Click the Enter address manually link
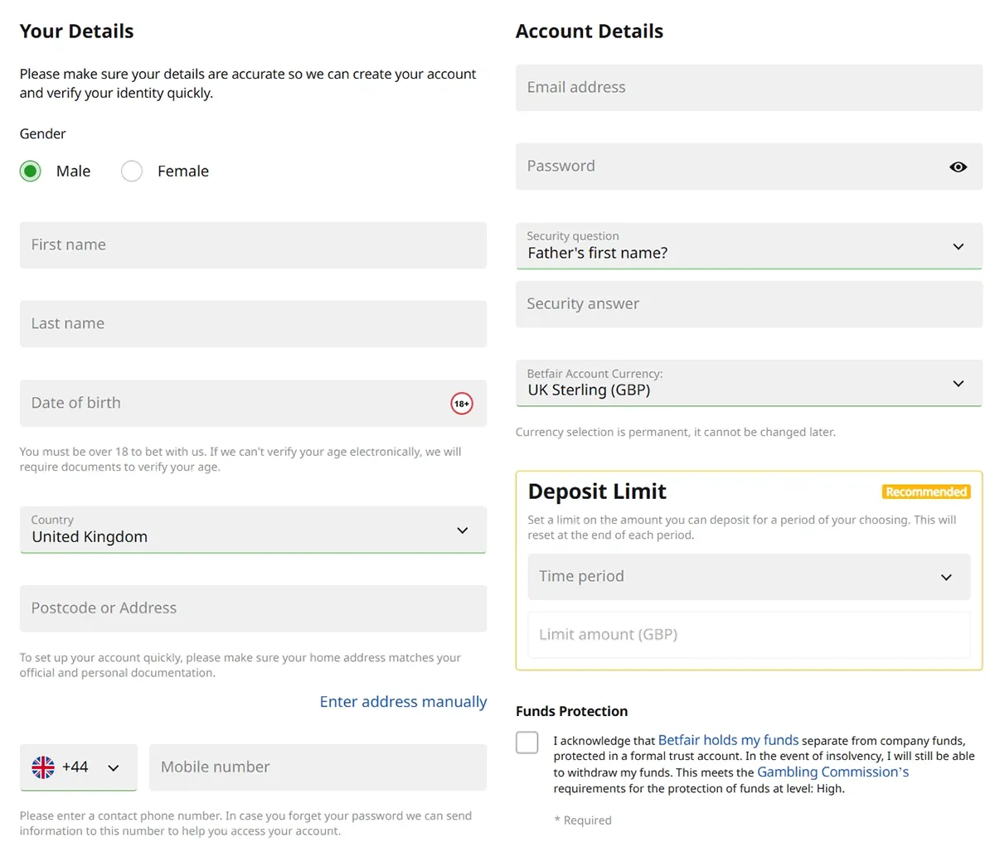The image size is (995, 847). tap(403, 701)
